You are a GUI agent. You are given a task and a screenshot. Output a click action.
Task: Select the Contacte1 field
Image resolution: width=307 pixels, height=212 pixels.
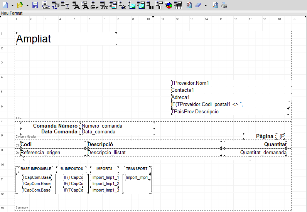coord(231,90)
